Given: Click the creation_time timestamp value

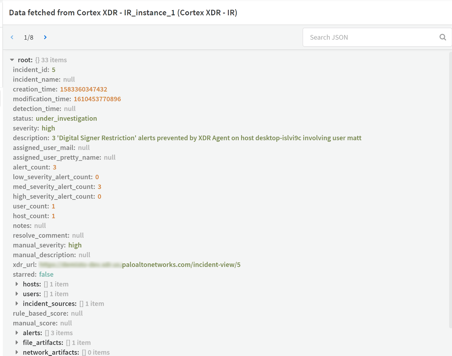Looking at the screenshot, I should pyautogui.click(x=84, y=89).
